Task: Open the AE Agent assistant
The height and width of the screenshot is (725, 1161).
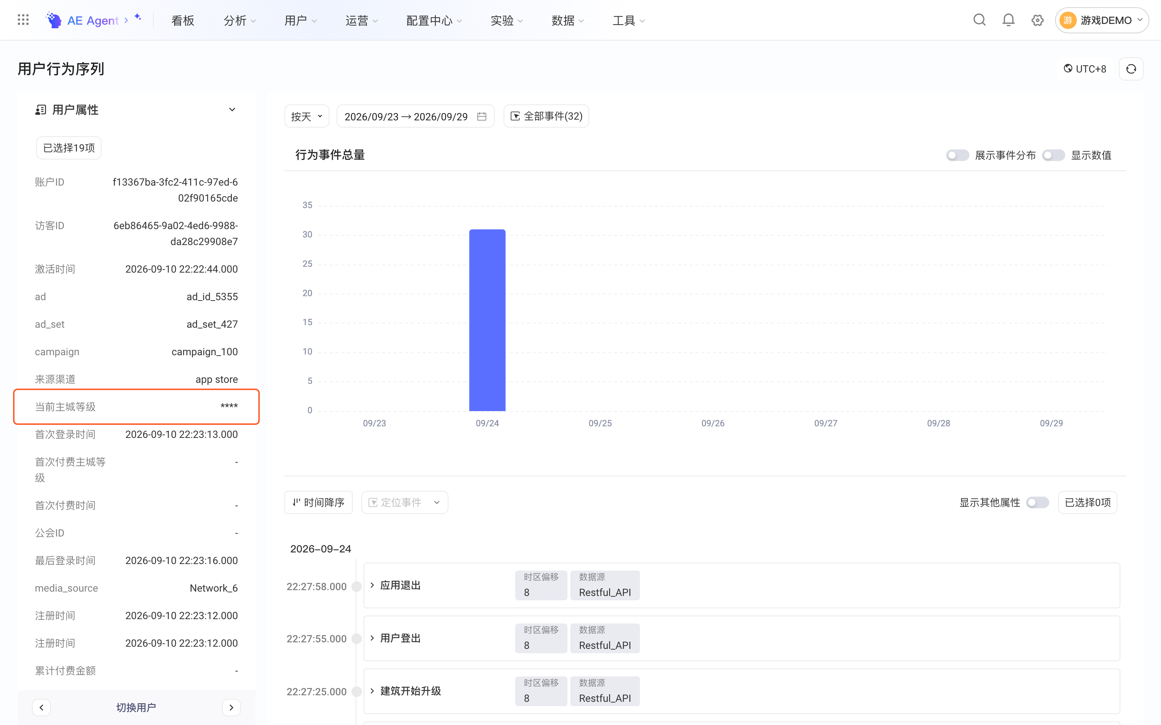Action: click(x=93, y=20)
